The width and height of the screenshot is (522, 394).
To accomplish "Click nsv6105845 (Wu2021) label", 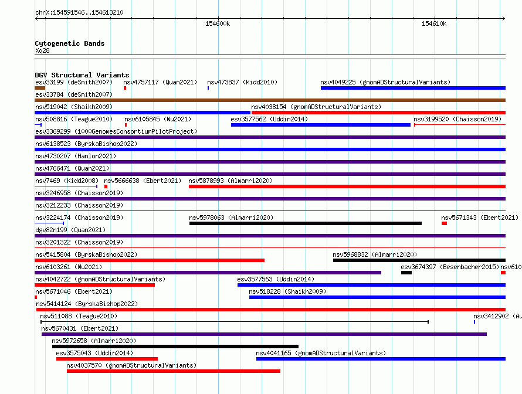I will click(158, 119).
